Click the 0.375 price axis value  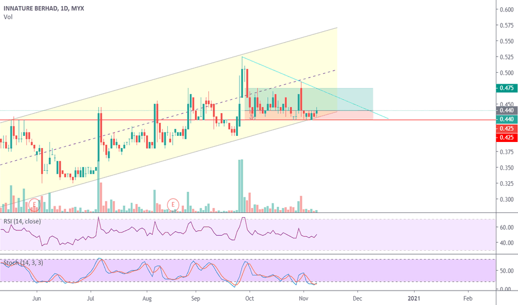click(506, 152)
